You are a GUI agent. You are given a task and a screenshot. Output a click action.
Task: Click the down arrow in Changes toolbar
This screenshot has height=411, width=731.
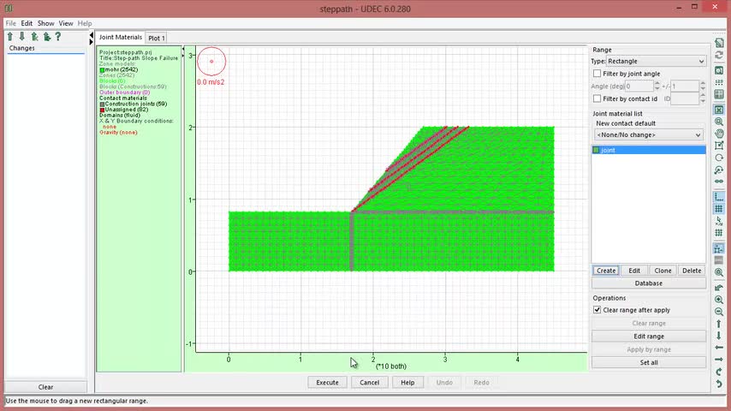[22, 36]
